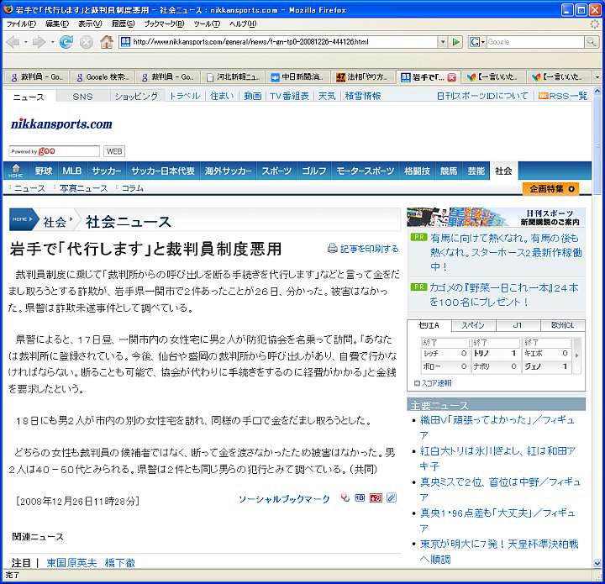
Task: Click the printer icon next to 記事を印刷する
Action: (x=333, y=249)
